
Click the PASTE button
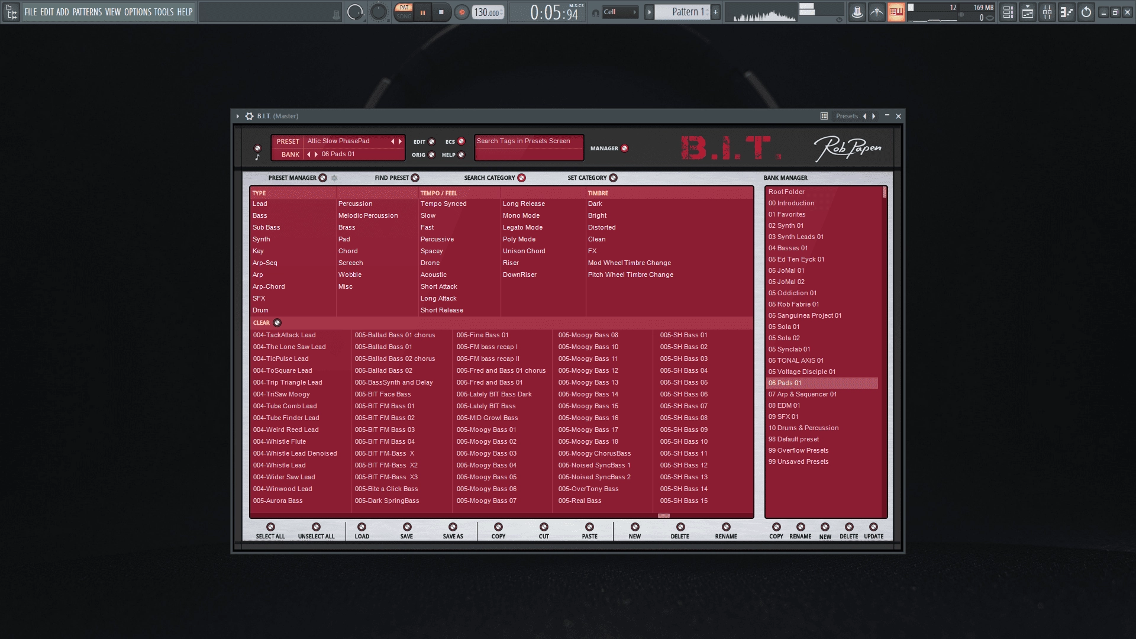[x=589, y=527]
